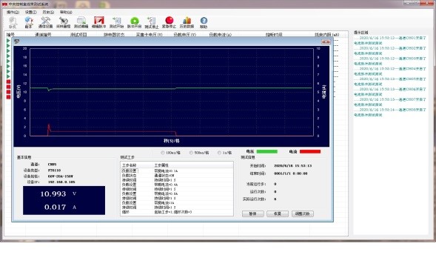Image resolution: width=436 pixels, height=278 pixels.
Task: Click end time value 0001/1/1 0:00:00
Action: pos(291,173)
